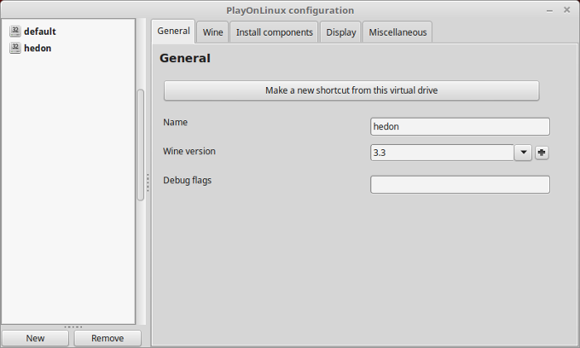The width and height of the screenshot is (580, 348).
Task: Focus the Name input field
Action: click(460, 127)
